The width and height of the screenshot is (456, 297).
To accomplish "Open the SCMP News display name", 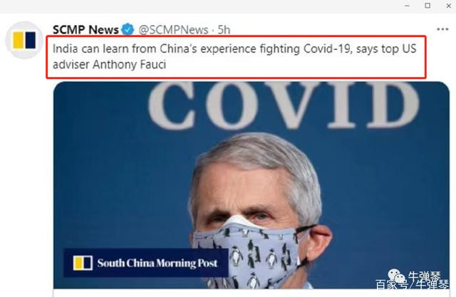I will 85,30.
